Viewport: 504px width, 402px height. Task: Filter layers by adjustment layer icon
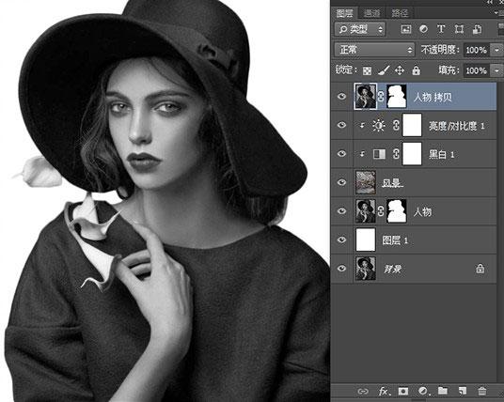coord(424,29)
